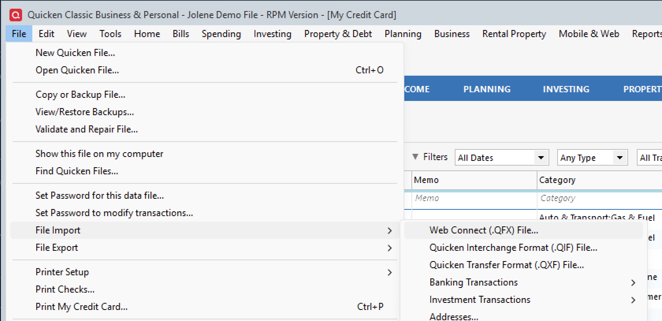
Task: Select Show this file on my computer
Action: [x=205, y=154]
